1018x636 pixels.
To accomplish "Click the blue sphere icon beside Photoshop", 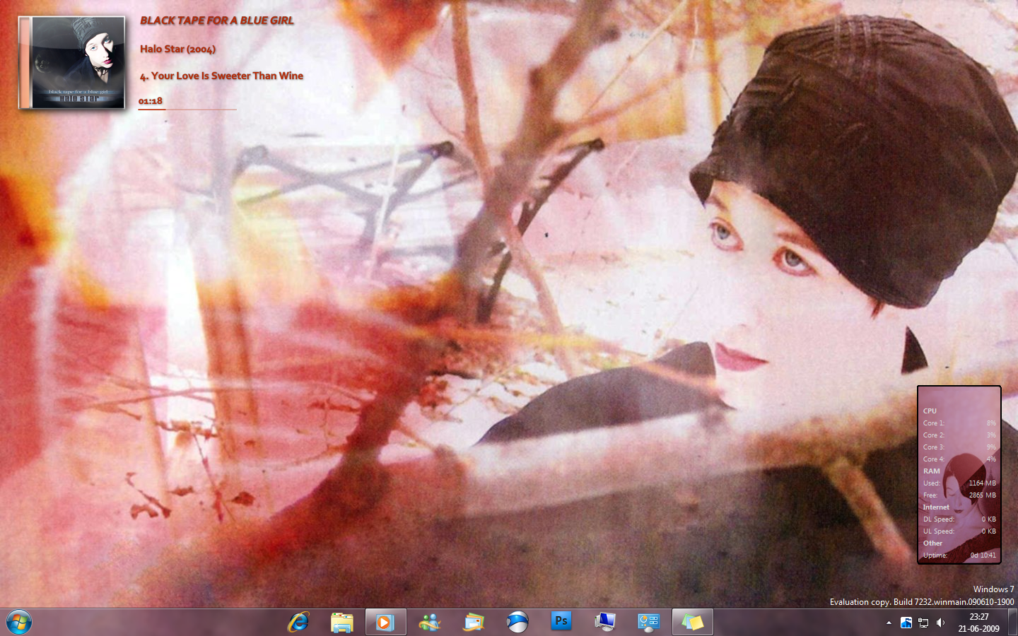I will tap(517, 622).
